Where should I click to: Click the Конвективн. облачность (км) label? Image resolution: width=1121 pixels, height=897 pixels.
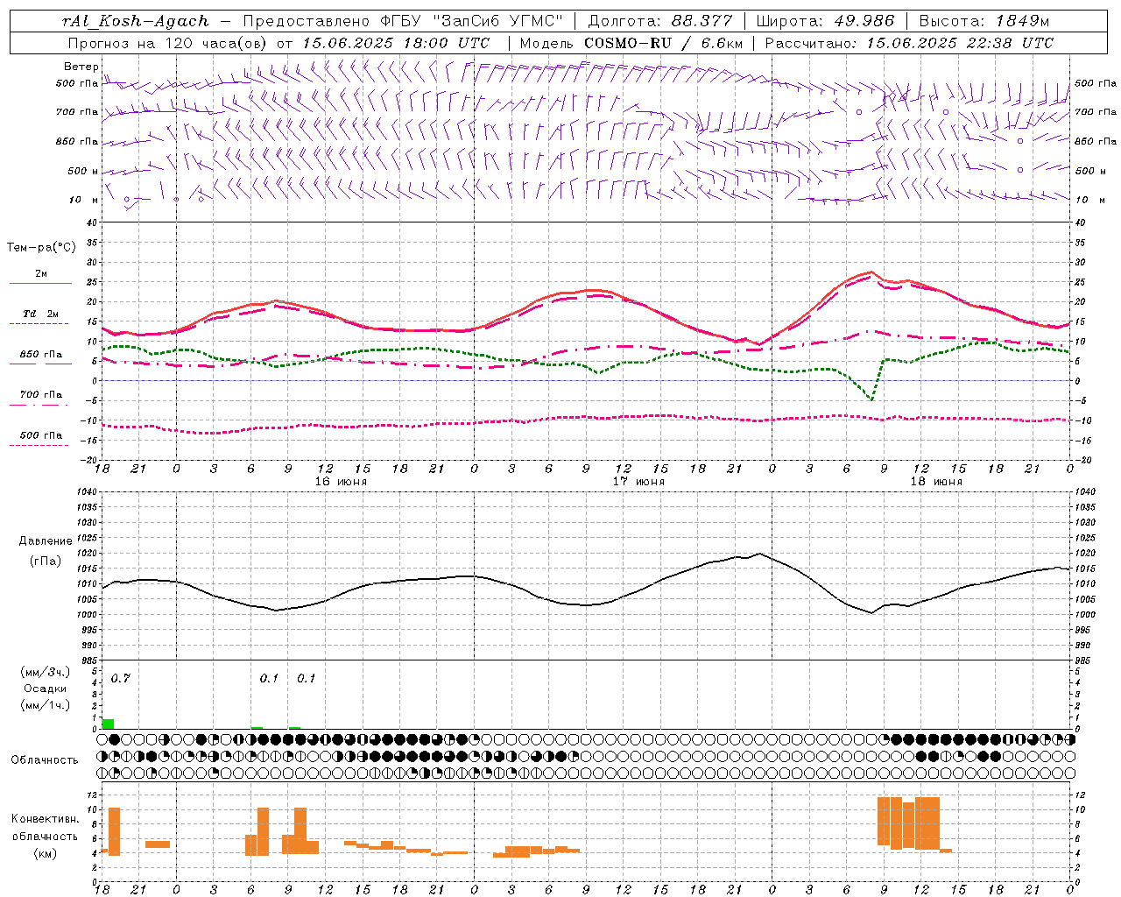[x=45, y=836]
